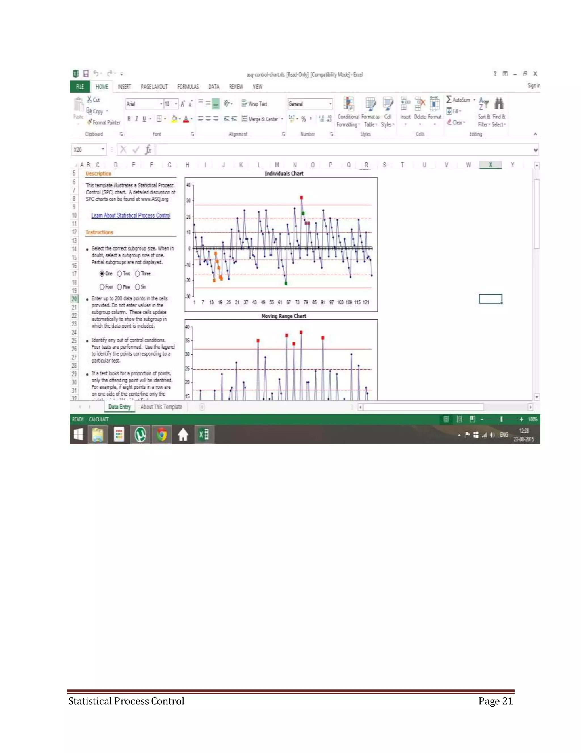The height and width of the screenshot is (753, 581).
Task: Click zoom in plus button
Action: pyautogui.click(x=521, y=419)
